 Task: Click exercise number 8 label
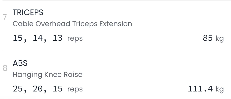point(5,68)
